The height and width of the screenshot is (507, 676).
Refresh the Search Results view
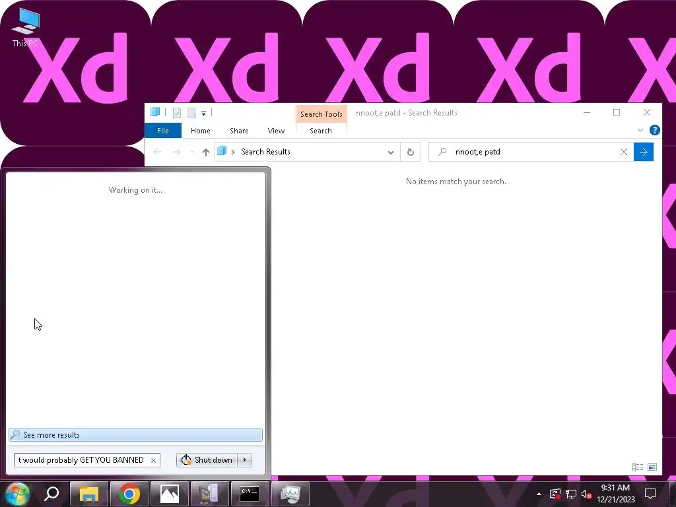pyautogui.click(x=411, y=152)
